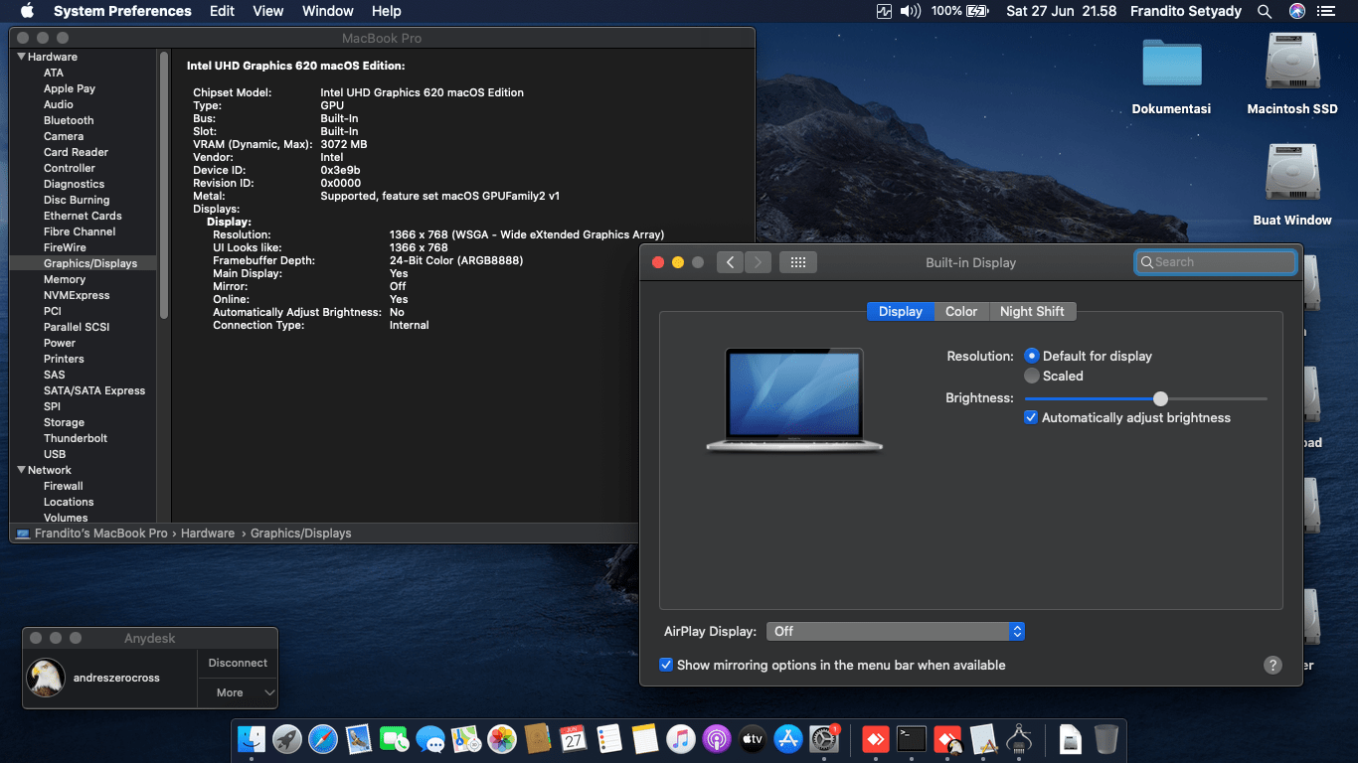This screenshot has width=1358, height=763.
Task: Select Bluetooth in Hardware sidebar
Action: (69, 120)
